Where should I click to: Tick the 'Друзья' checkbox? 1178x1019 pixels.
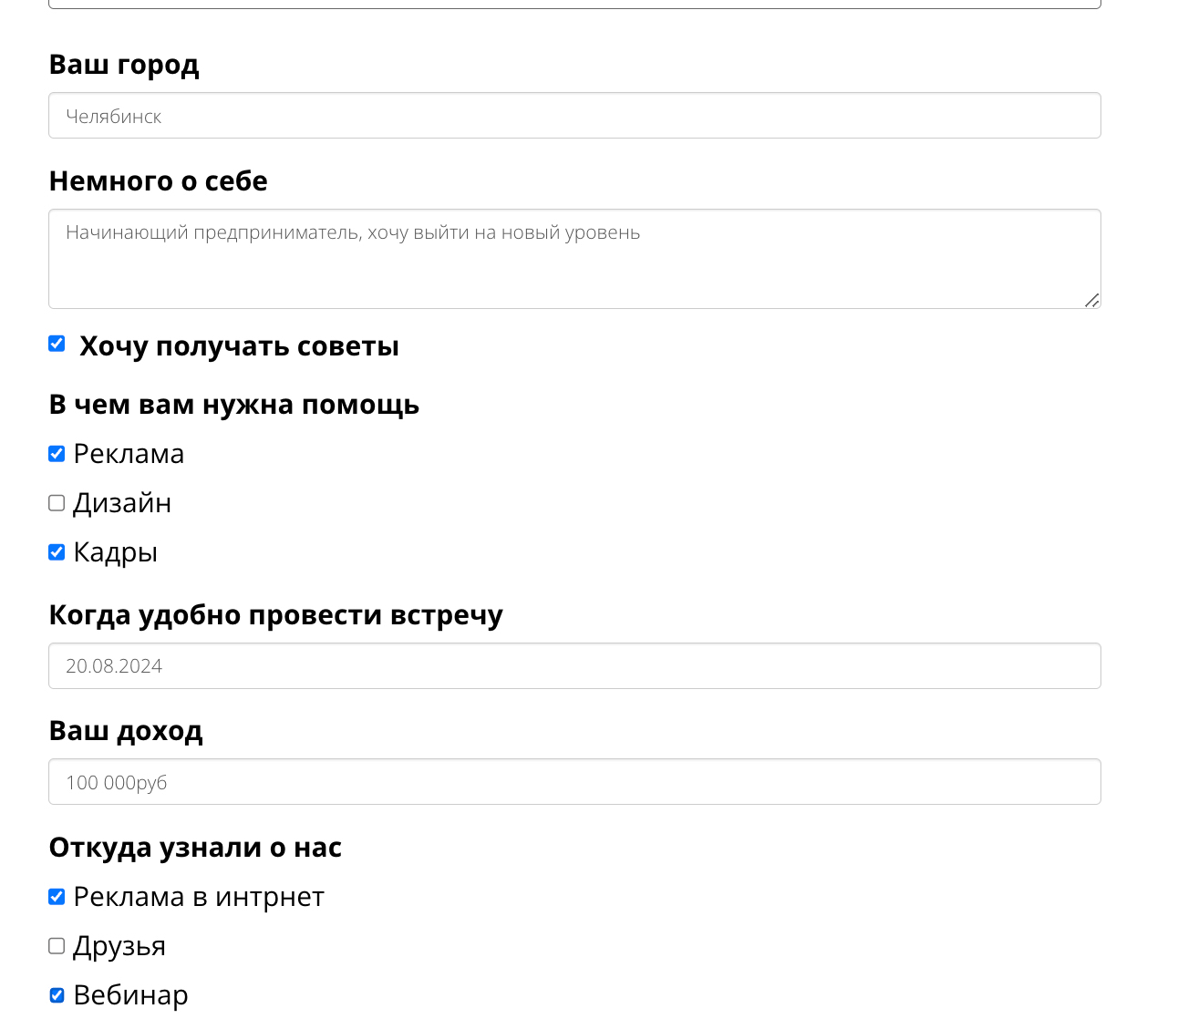57,946
